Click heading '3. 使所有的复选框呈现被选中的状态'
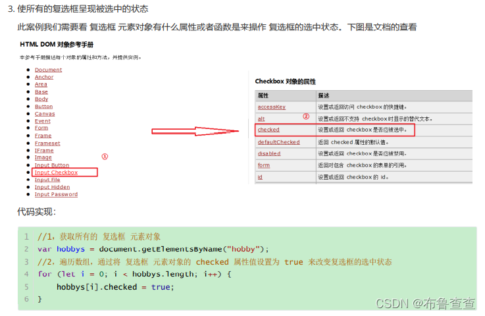The width and height of the screenshot is (485, 316). 78,9
